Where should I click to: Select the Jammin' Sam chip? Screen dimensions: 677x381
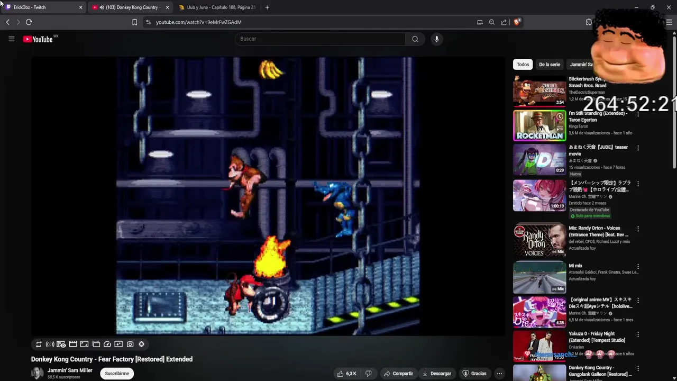click(x=580, y=65)
